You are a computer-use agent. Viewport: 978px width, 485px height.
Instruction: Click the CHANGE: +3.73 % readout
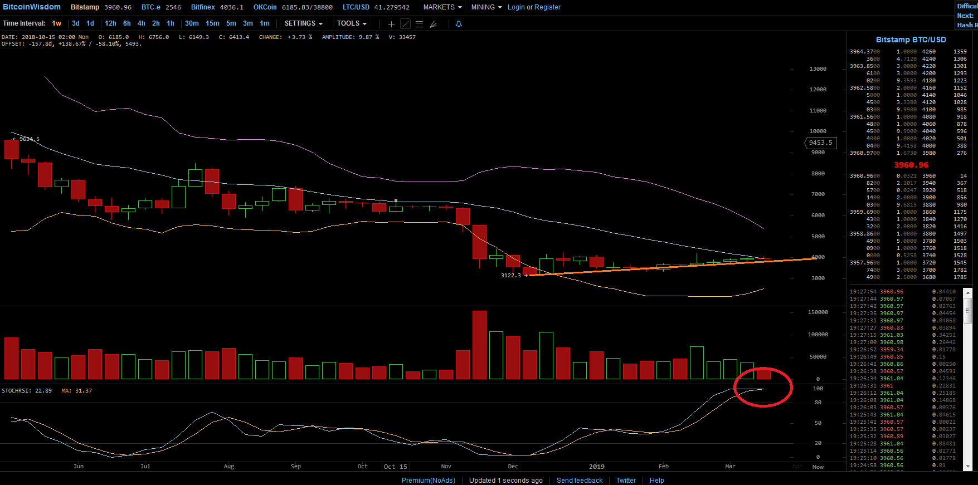(x=286, y=37)
